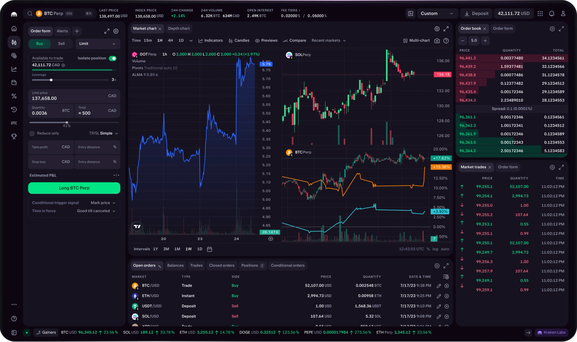Select the Trade candles sidebar icon
This screenshot has width=577, height=342.
point(14,42)
